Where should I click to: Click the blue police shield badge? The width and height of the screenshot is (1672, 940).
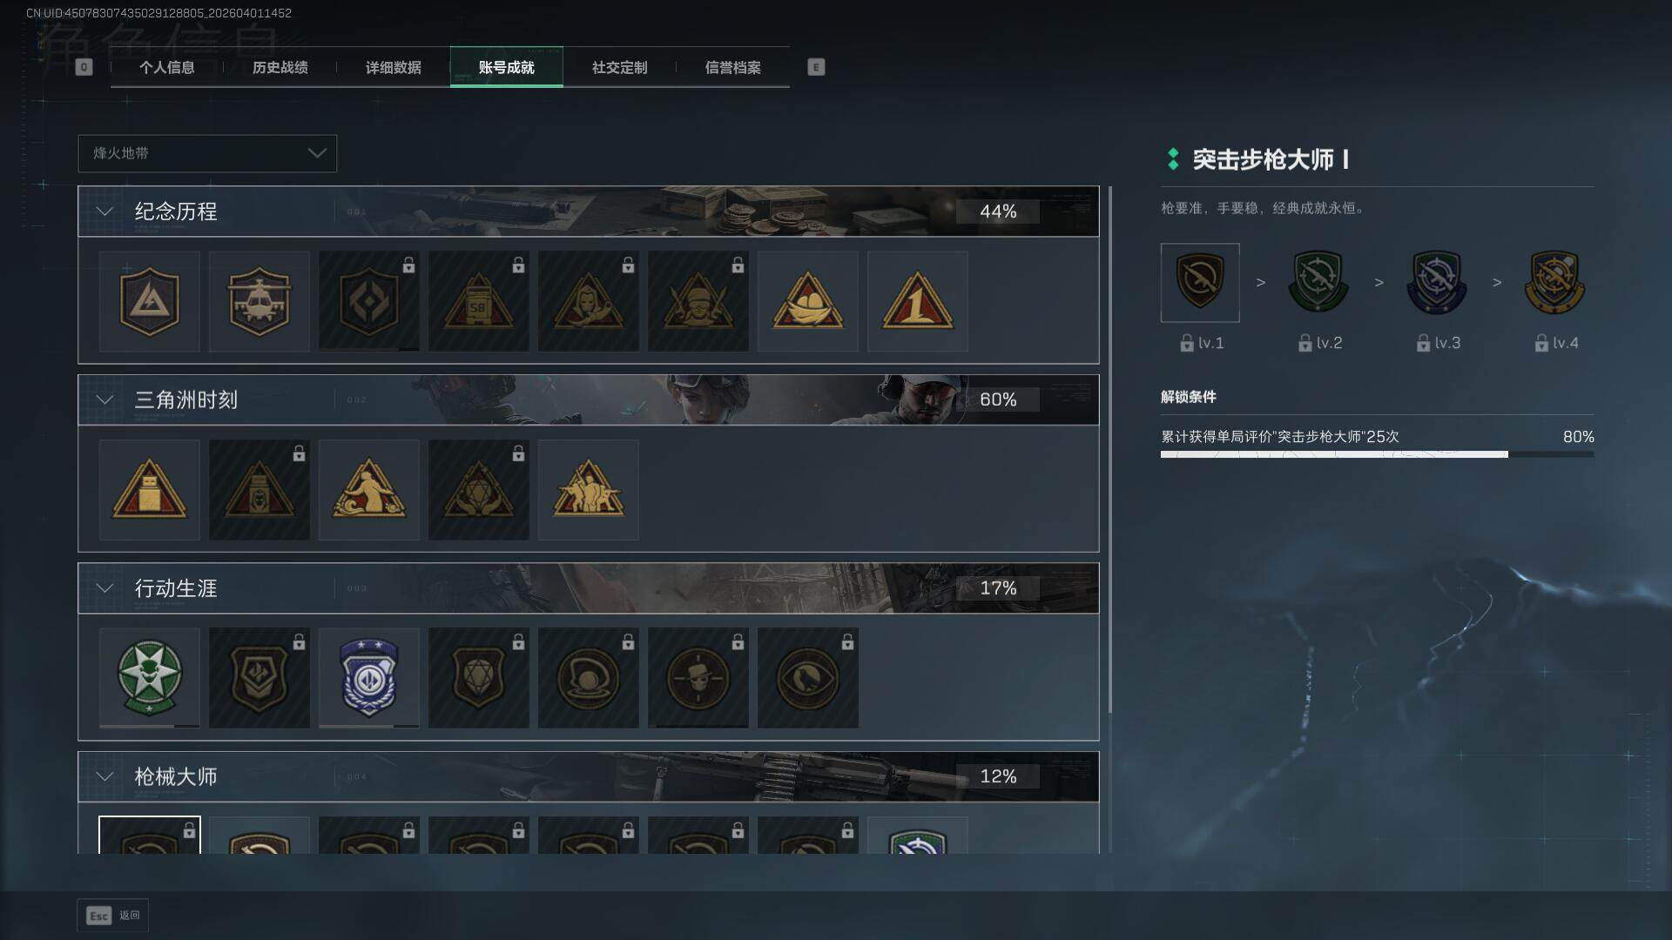pos(368,677)
